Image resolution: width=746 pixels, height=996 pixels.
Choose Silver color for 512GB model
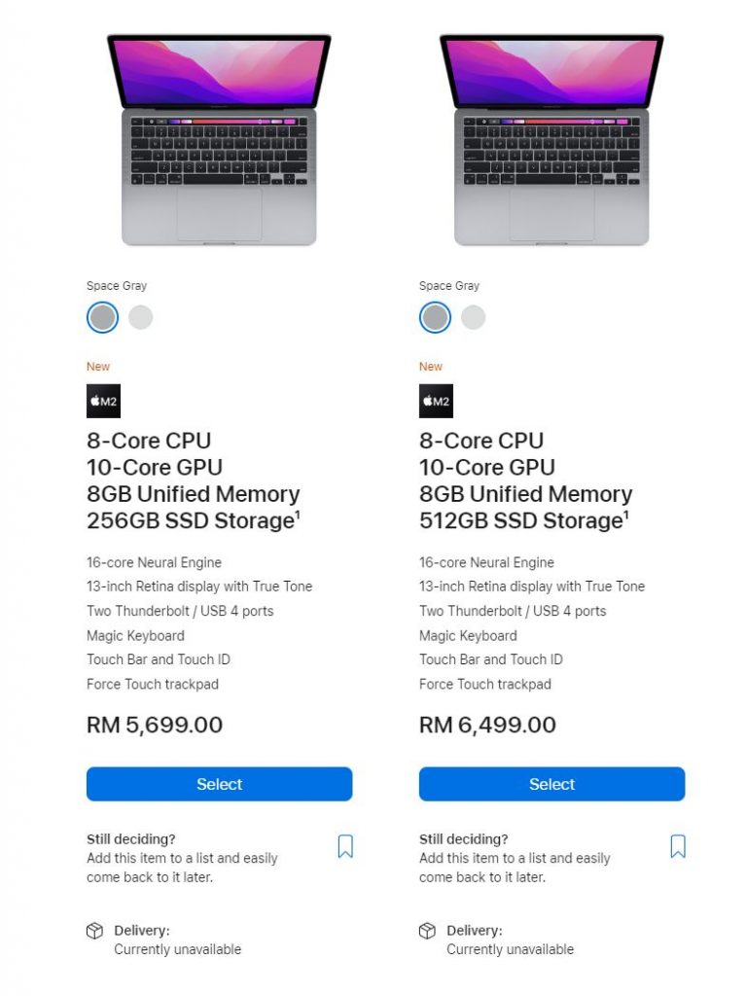474,317
